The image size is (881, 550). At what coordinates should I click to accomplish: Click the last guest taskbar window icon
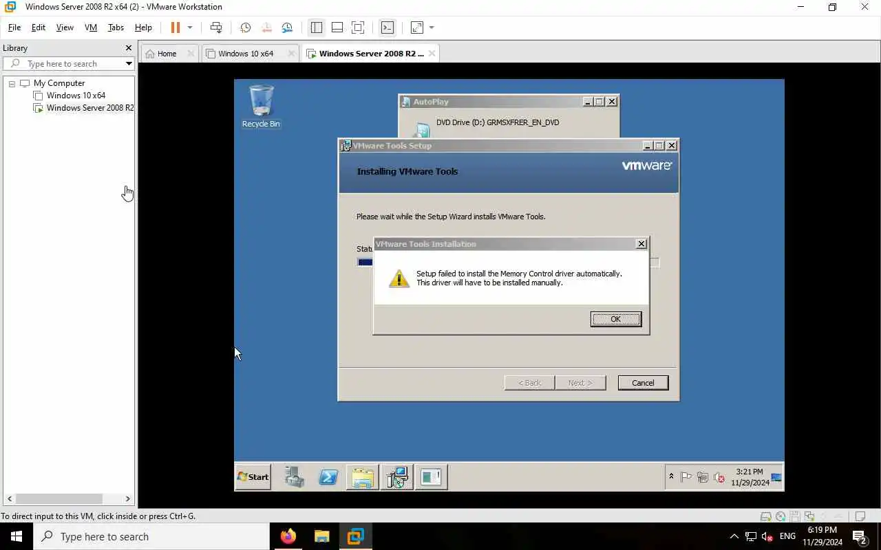click(x=431, y=477)
